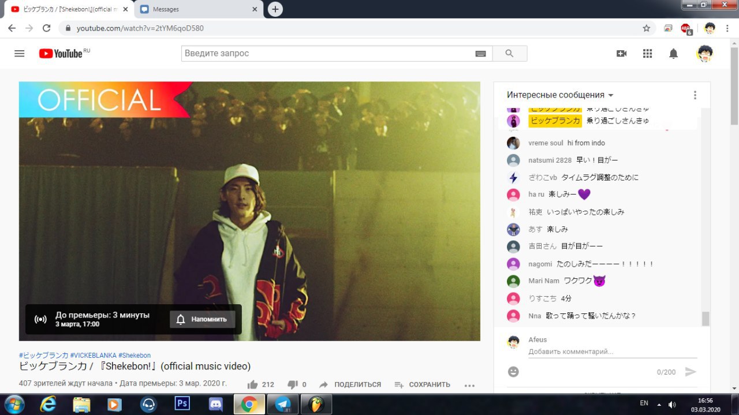
Task: Open the #VICKEBLANKA hashtag link
Action: click(x=93, y=356)
